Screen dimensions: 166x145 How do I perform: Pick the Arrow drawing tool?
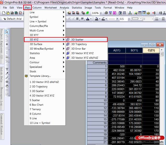[x=7, y=73]
